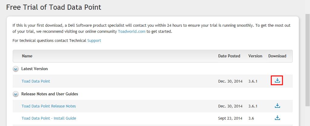Click the Version column header

255,56
